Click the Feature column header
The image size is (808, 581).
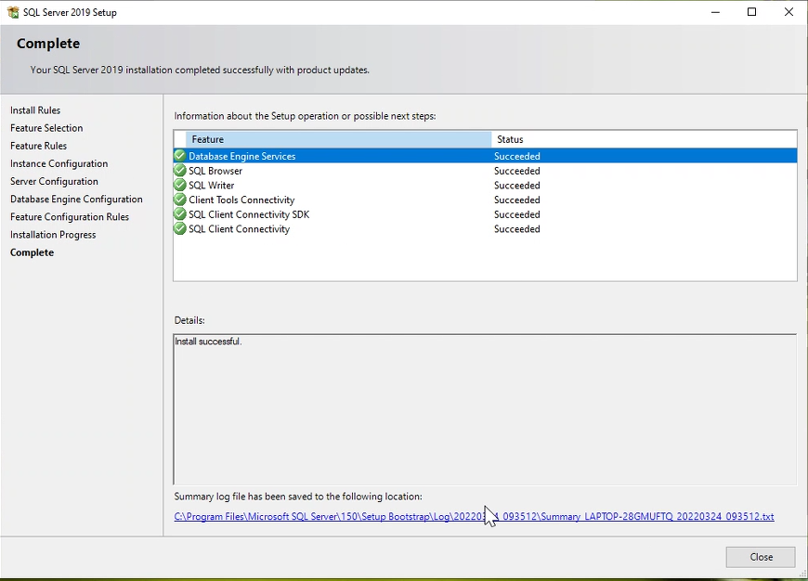click(339, 139)
